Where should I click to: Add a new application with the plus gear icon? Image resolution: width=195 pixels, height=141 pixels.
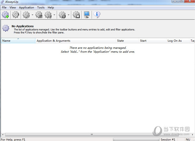pos(5,15)
